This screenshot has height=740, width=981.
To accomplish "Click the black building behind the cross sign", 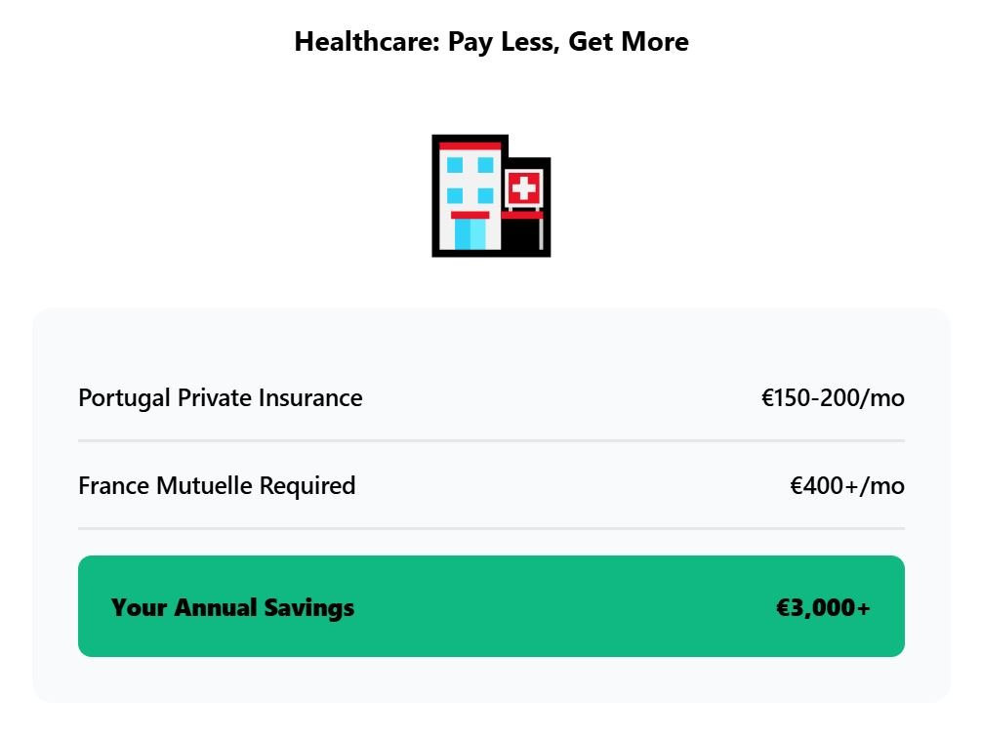I will 522,236.
